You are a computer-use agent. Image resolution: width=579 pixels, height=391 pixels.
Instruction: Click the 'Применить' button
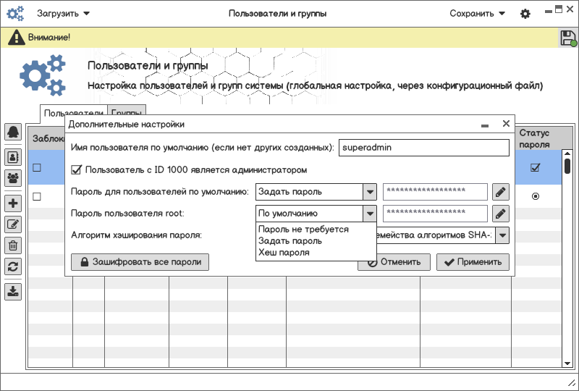point(473,262)
